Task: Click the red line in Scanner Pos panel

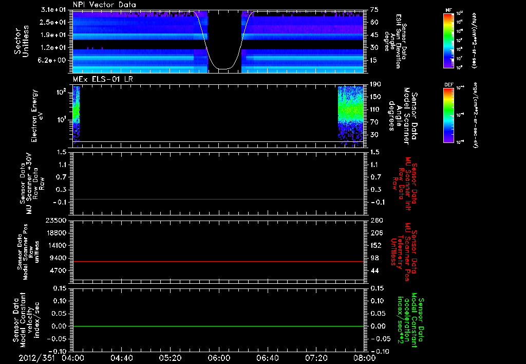Action: (x=218, y=261)
